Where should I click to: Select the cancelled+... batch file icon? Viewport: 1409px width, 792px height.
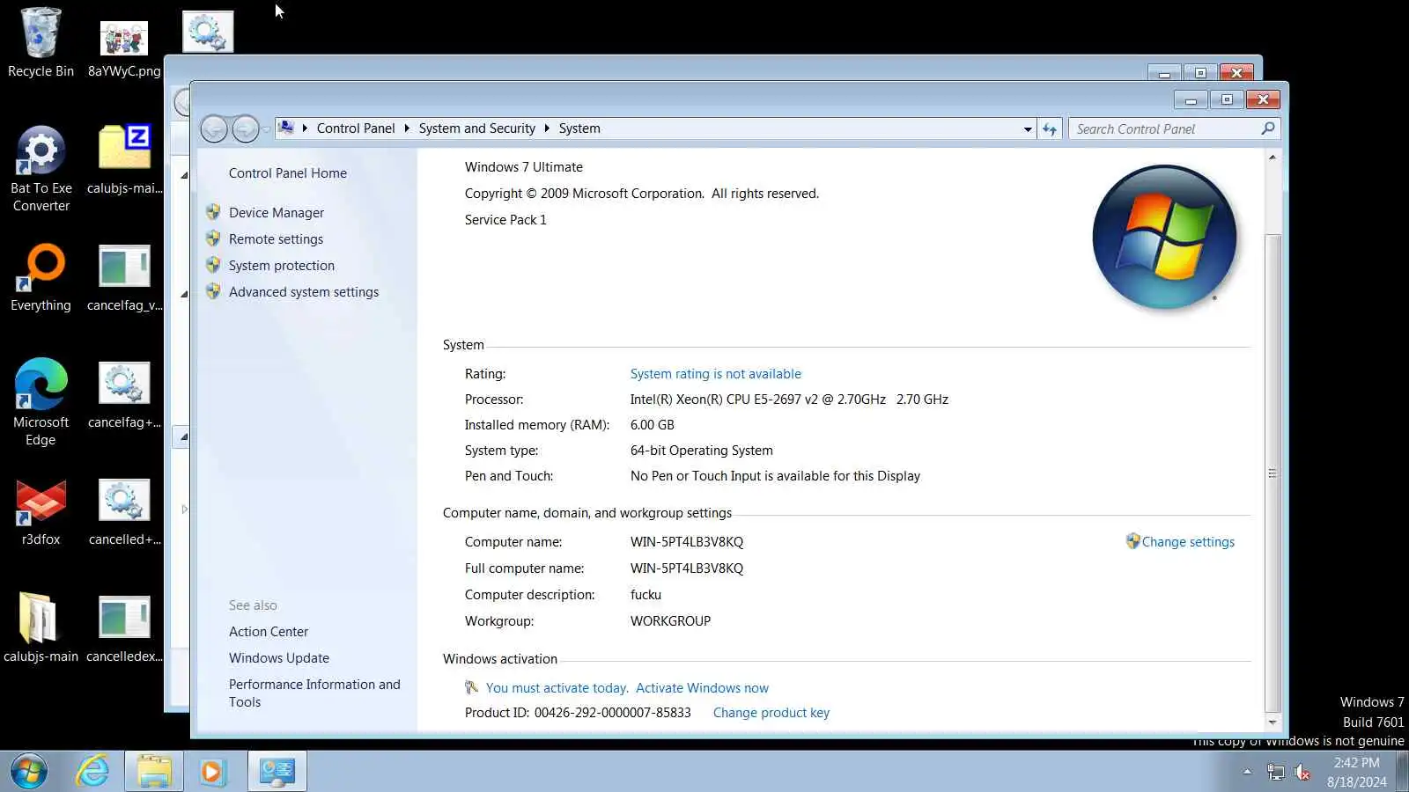pyautogui.click(x=124, y=512)
